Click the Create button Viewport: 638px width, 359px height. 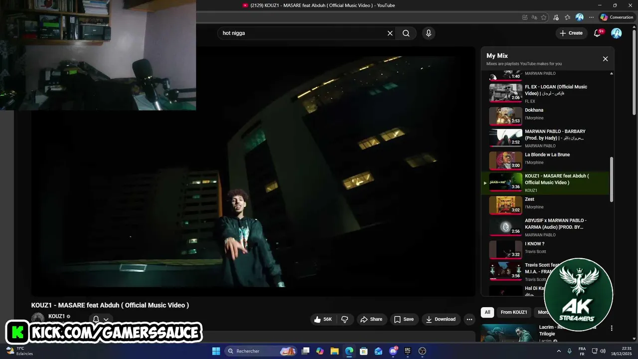[x=571, y=33]
